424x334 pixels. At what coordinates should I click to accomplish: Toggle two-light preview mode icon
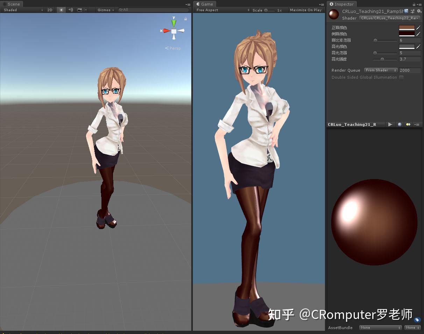pos(408,124)
